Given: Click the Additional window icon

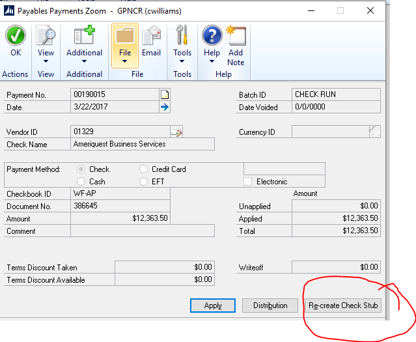Looking at the screenshot, I should point(84,36).
